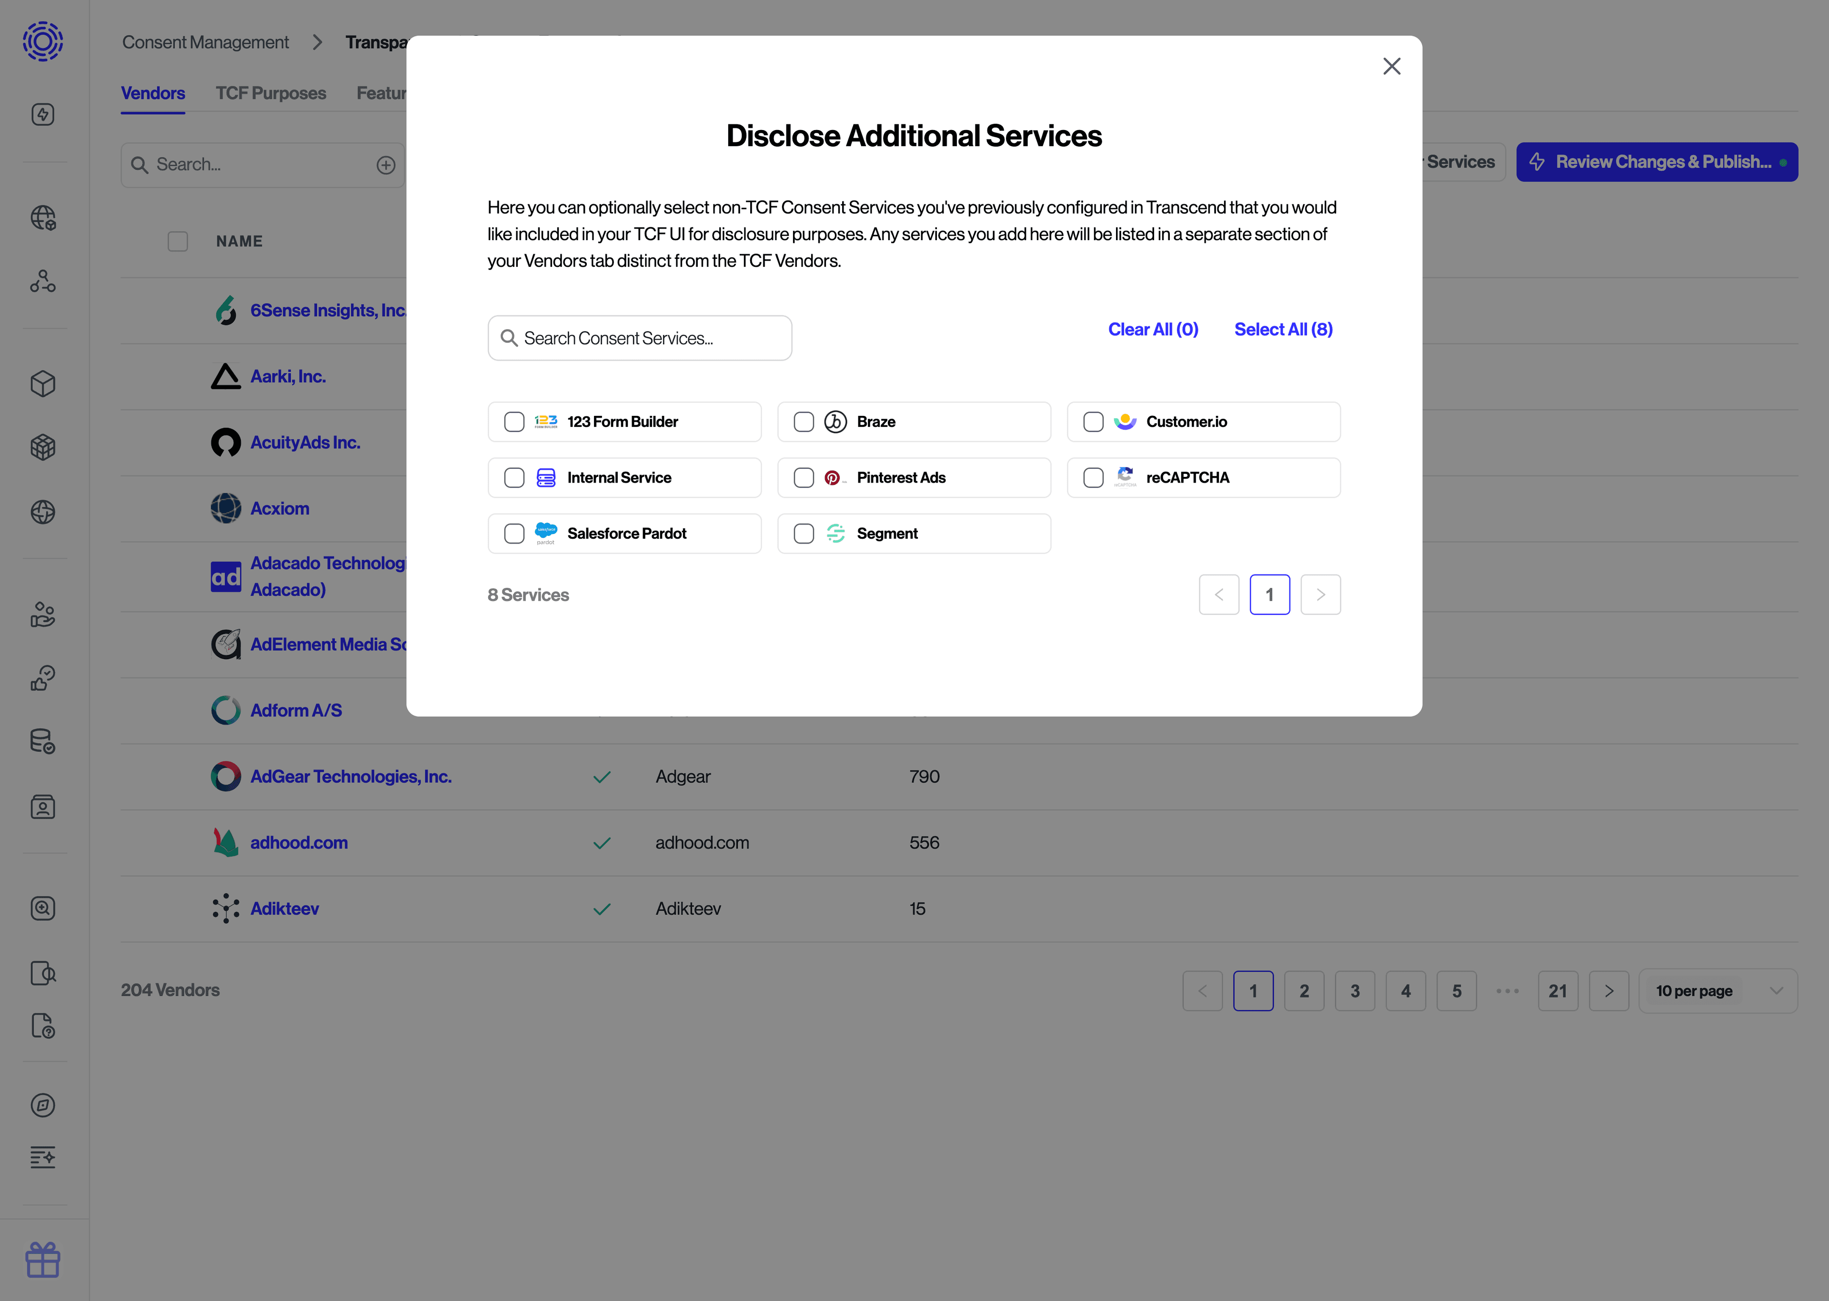Click Select All (8) link
The height and width of the screenshot is (1301, 1829).
1283,329
